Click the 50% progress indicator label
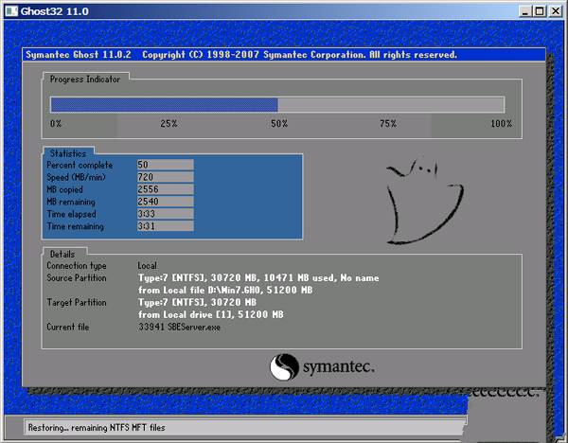Viewport: 568px width, 443px height. pyautogui.click(x=279, y=124)
